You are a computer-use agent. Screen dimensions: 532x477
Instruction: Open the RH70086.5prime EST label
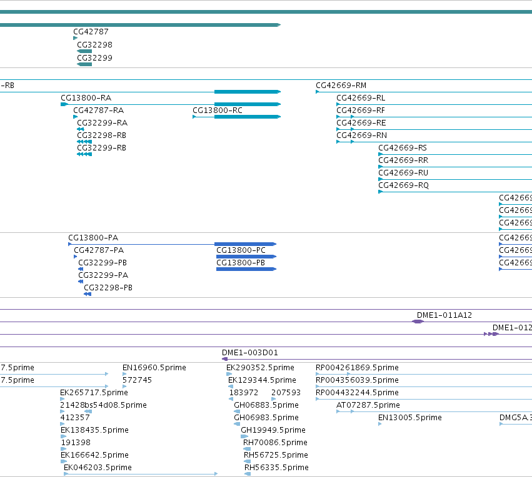[275, 443]
